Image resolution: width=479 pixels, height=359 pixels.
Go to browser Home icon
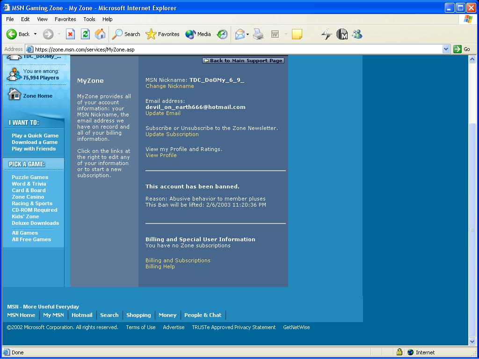(x=100, y=34)
